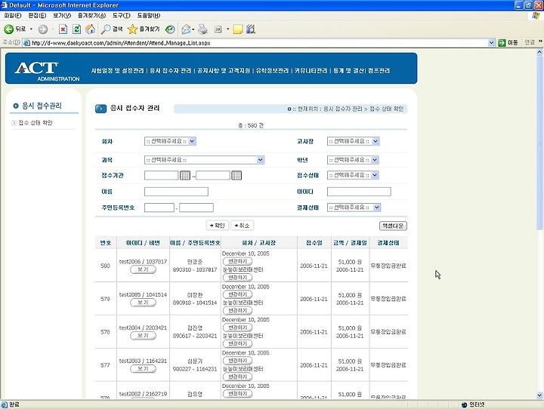This screenshot has height=409, width=544.
Task: Click the Edit page toolbar icon
Action: (x=218, y=29)
